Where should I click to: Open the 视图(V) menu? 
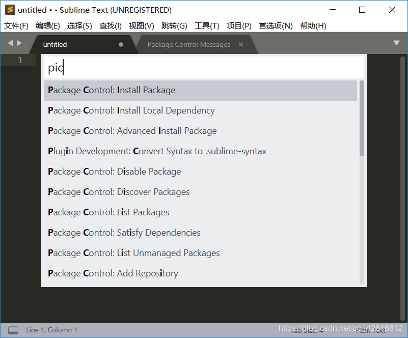pyautogui.click(x=141, y=26)
